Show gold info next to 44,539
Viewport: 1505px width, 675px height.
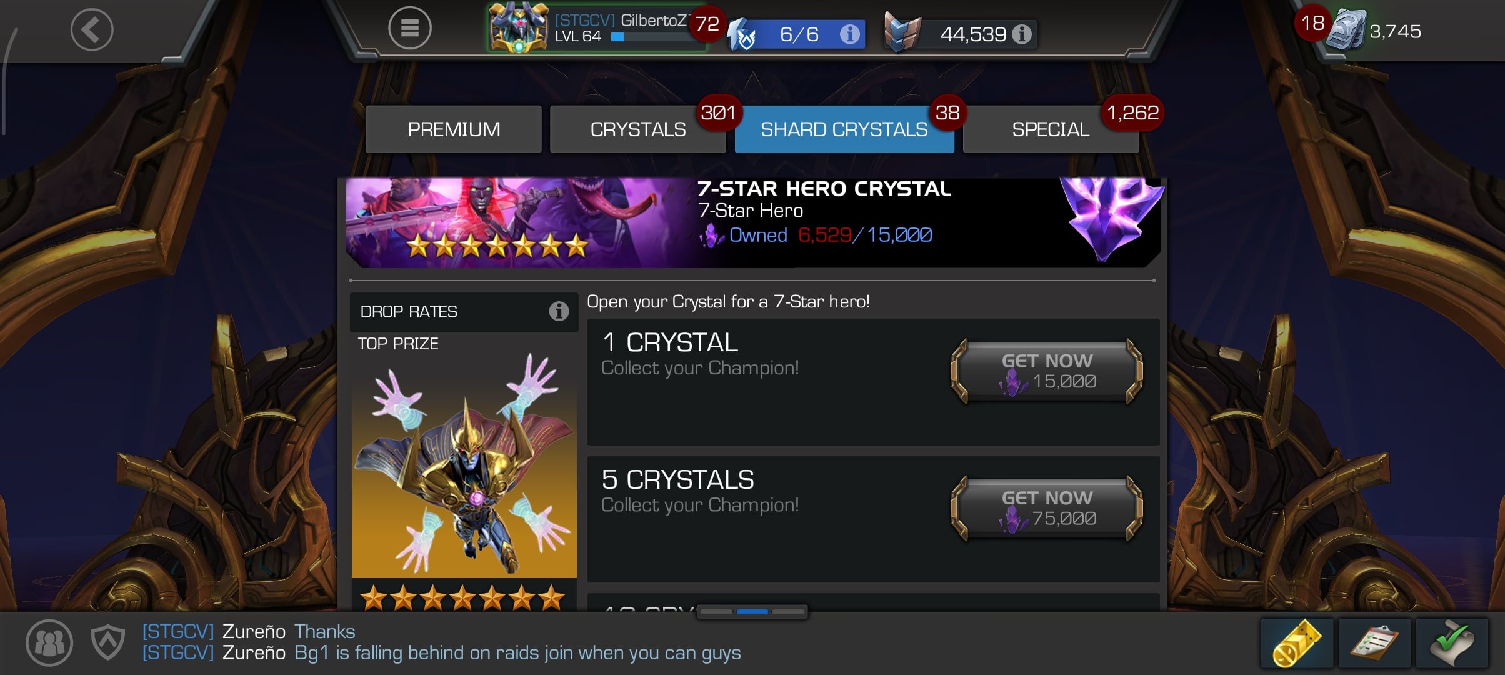click(x=1022, y=34)
